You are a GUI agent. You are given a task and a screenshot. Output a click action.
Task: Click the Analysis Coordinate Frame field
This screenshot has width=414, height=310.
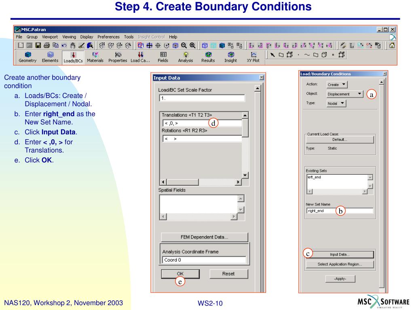click(x=204, y=260)
